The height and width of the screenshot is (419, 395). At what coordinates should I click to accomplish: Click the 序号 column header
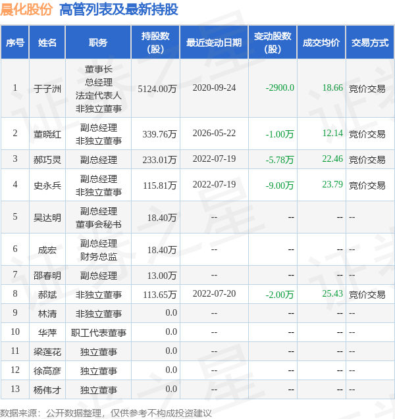(x=15, y=42)
